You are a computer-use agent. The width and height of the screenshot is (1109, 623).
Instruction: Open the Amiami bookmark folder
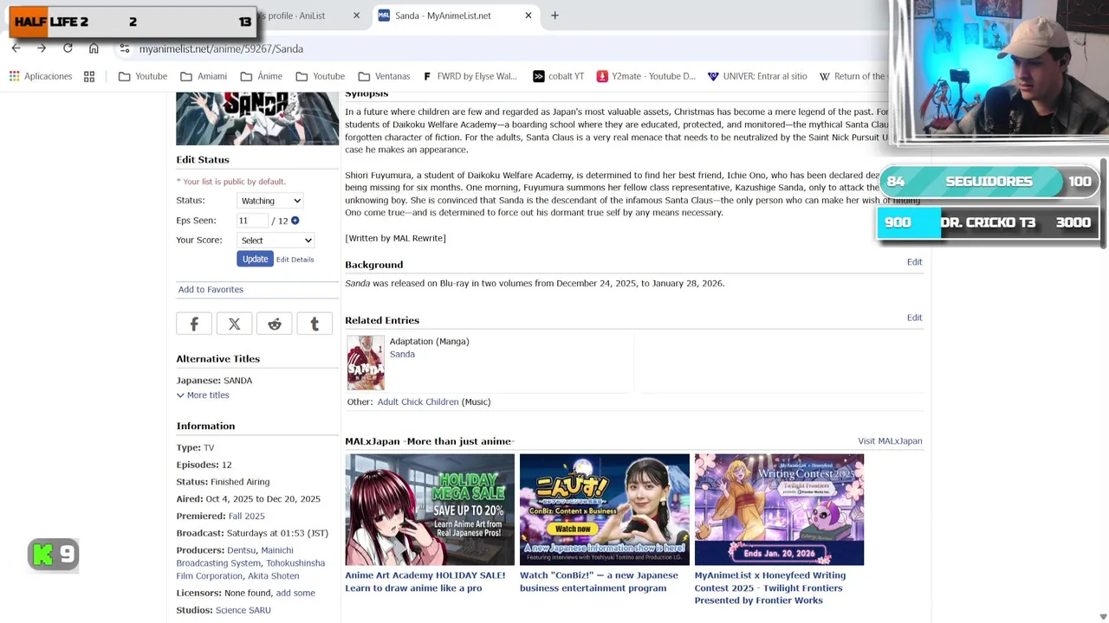pos(204,76)
